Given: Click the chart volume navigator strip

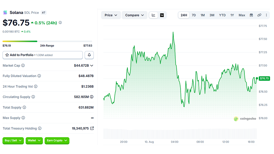Looking at the screenshot, I should (x=180, y=134).
